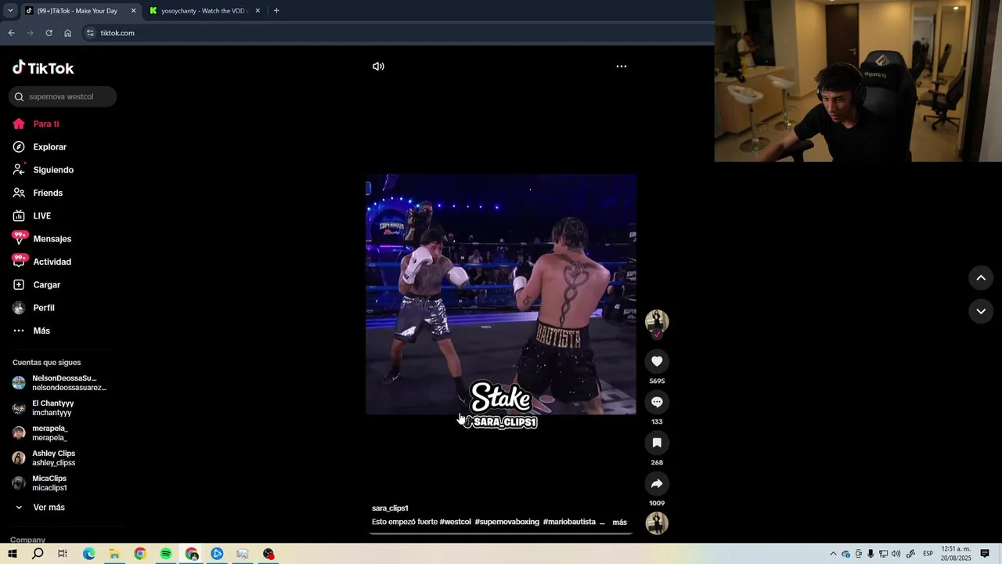
Task: Reload the page with refresh icon
Action: (x=49, y=33)
